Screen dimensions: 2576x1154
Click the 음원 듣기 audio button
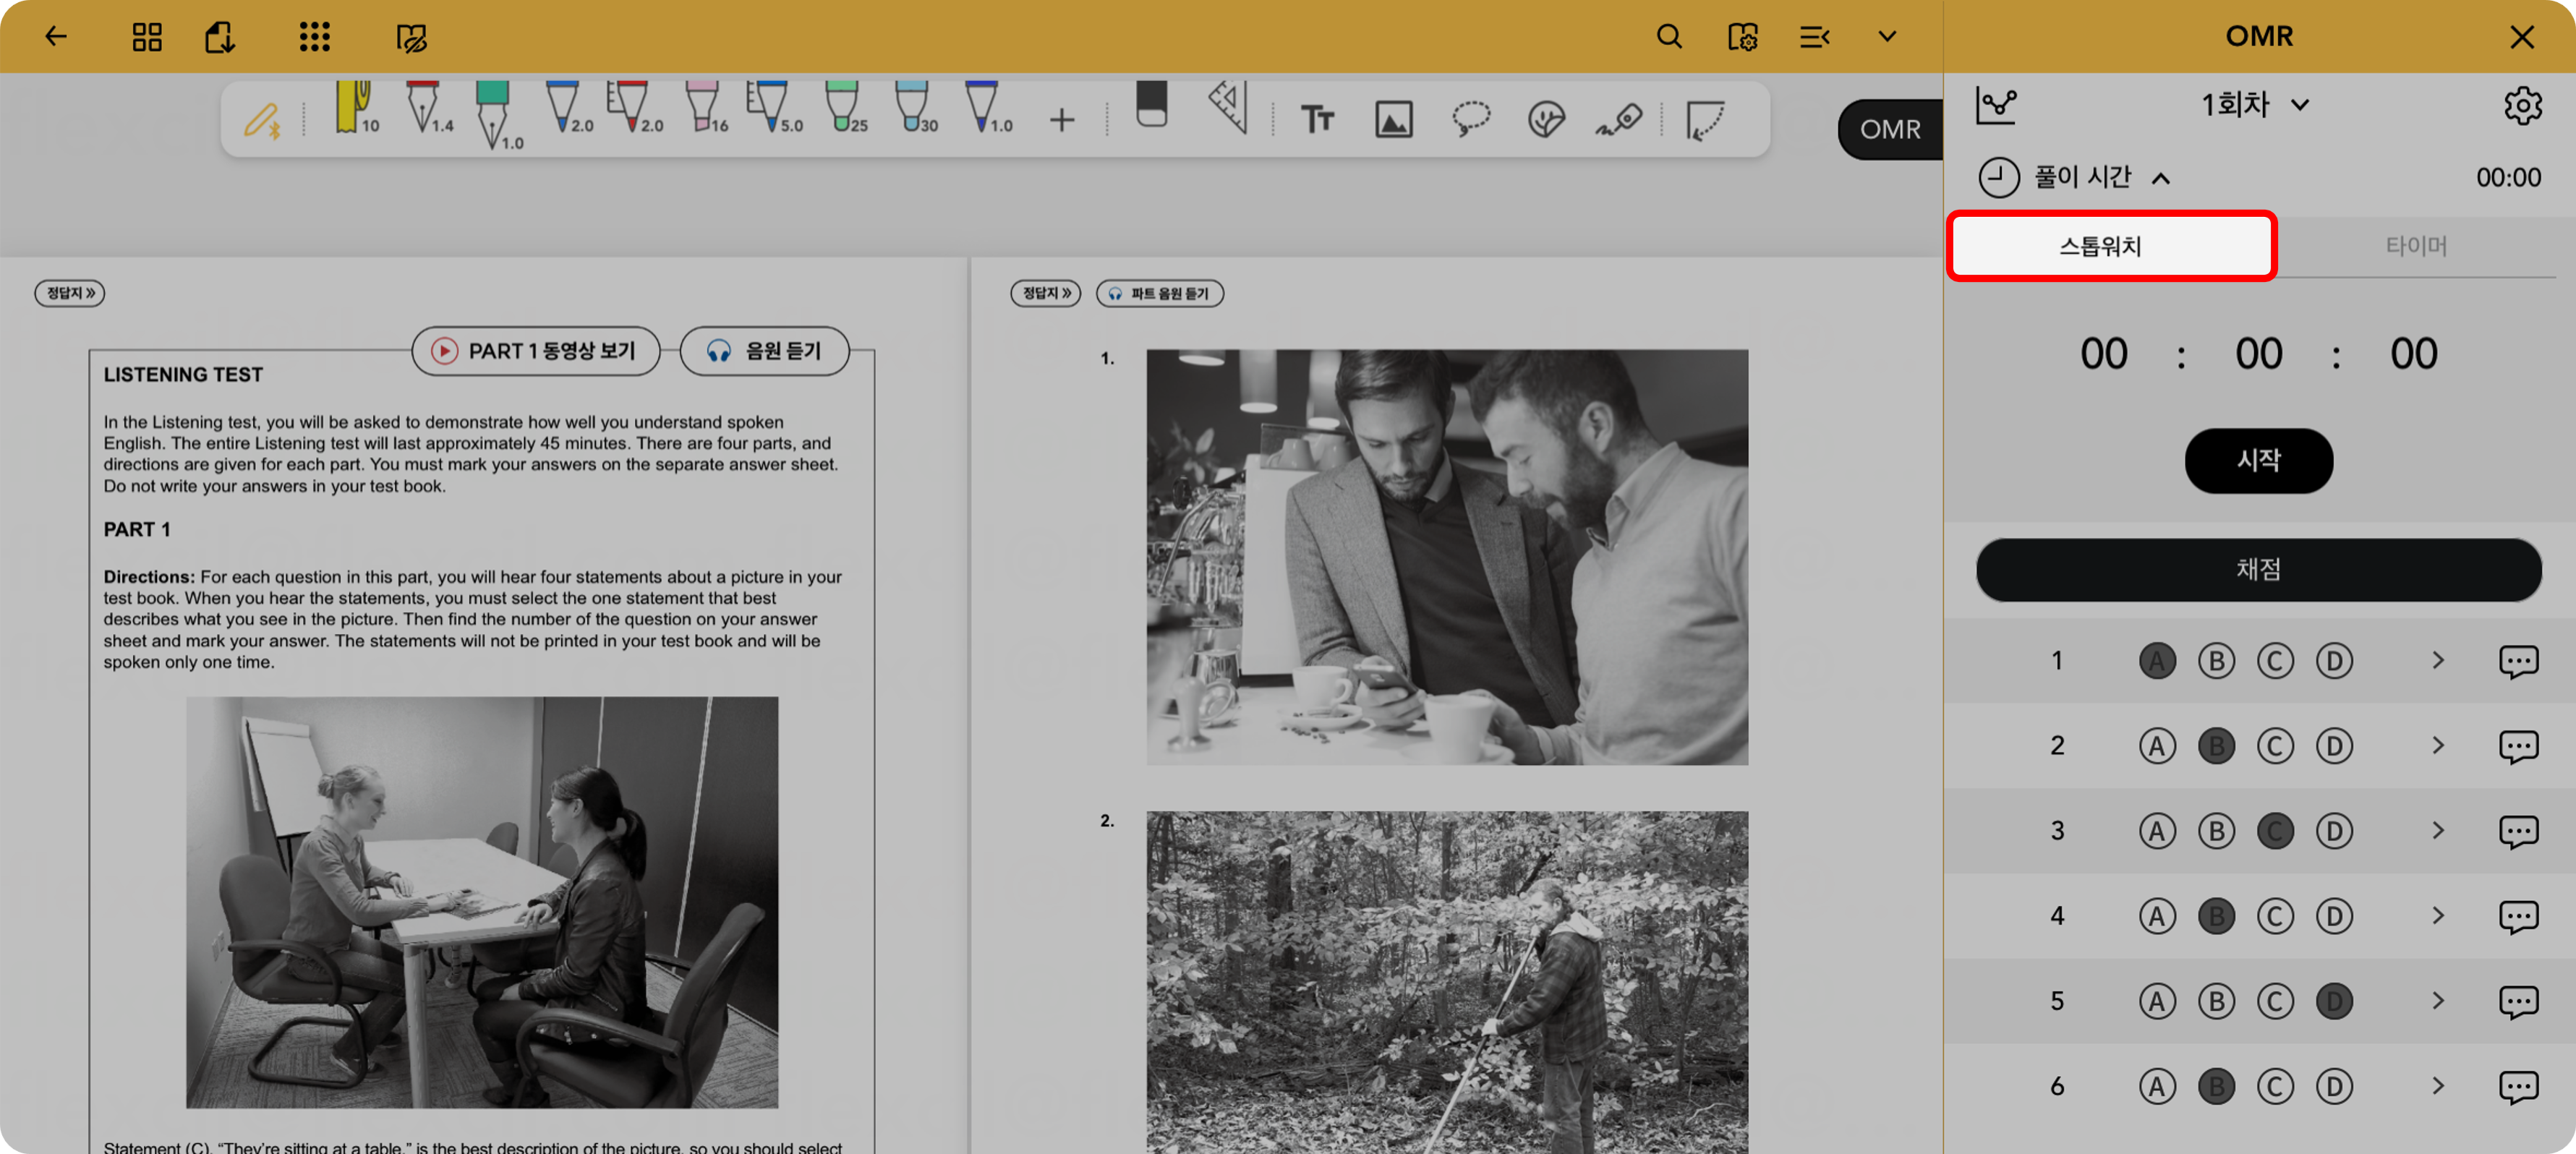click(764, 351)
